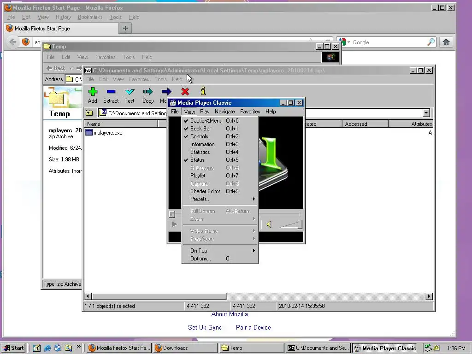Switch to Temp taskbar button
472x354 pixels.
[x=252, y=348]
